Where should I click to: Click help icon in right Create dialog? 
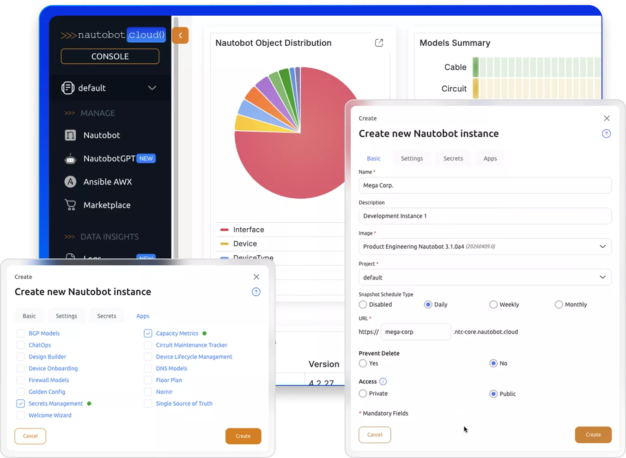[x=606, y=134]
